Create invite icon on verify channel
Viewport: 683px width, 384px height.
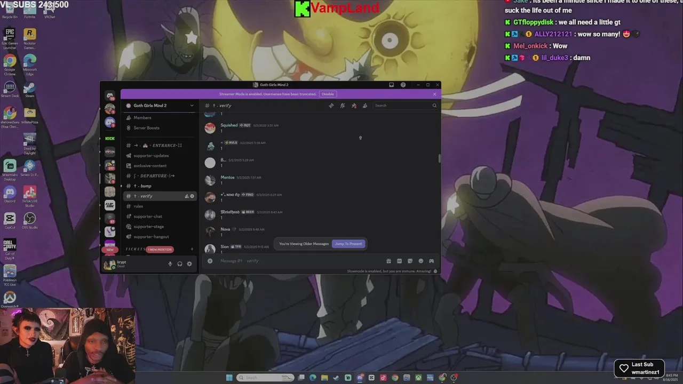click(187, 196)
